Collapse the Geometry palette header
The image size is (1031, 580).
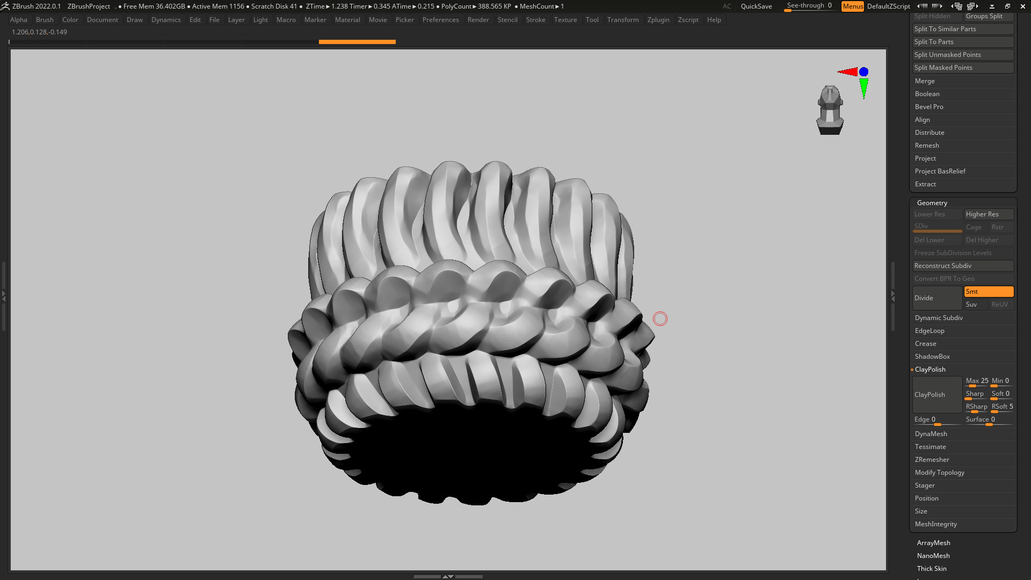point(932,203)
